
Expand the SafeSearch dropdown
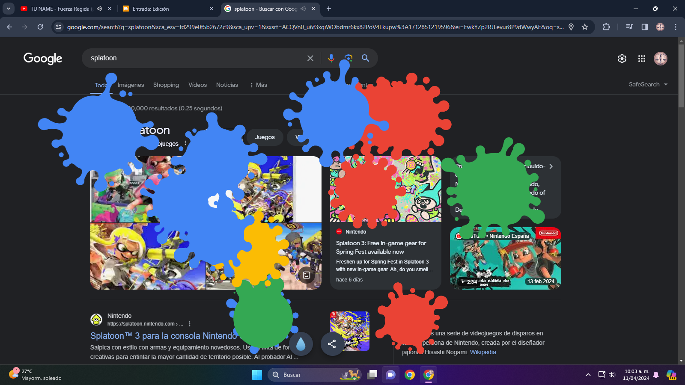pos(648,84)
